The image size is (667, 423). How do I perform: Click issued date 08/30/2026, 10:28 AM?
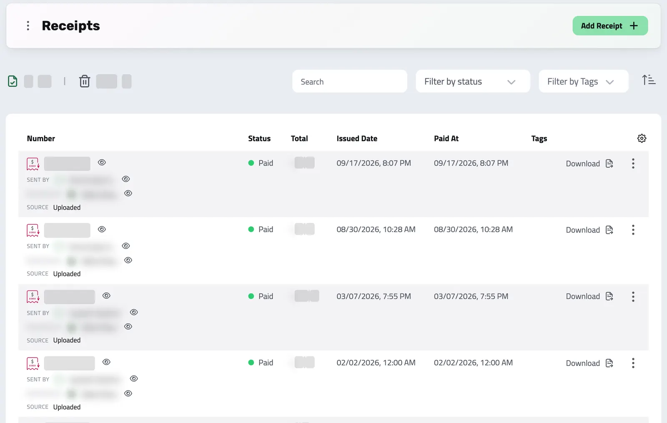[376, 229]
